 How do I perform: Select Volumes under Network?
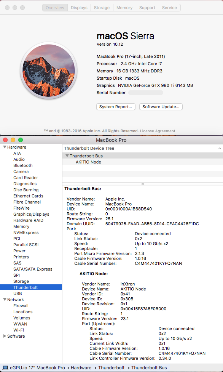point(22,318)
